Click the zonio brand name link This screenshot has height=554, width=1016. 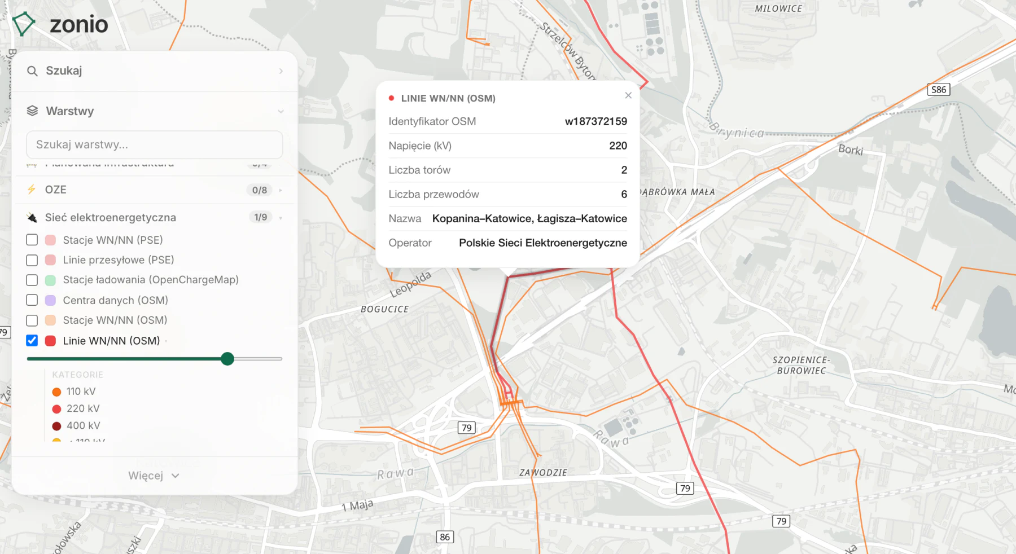79,24
